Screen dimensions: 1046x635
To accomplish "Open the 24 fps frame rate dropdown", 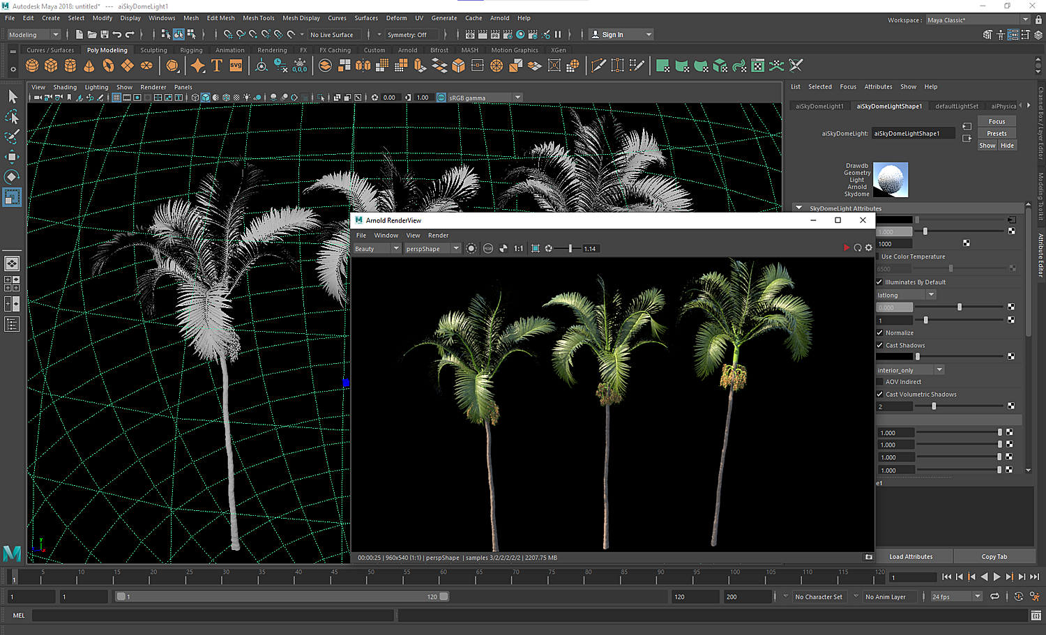I will (956, 597).
